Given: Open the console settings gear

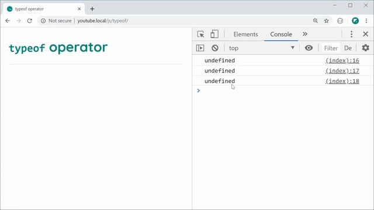Looking at the screenshot, I should [365, 48].
